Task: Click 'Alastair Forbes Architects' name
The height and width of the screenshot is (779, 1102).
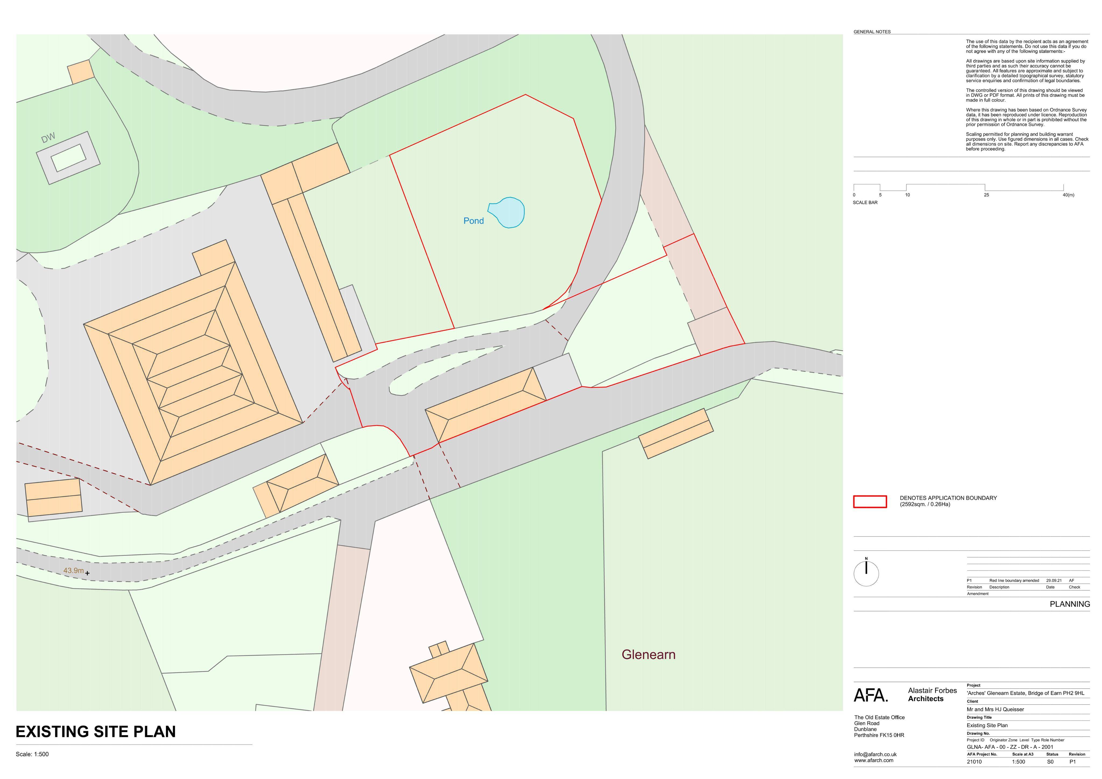Action: [932, 695]
